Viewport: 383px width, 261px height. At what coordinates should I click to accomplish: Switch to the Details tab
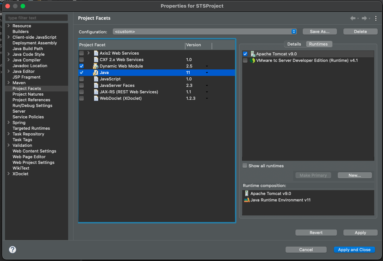coord(294,44)
